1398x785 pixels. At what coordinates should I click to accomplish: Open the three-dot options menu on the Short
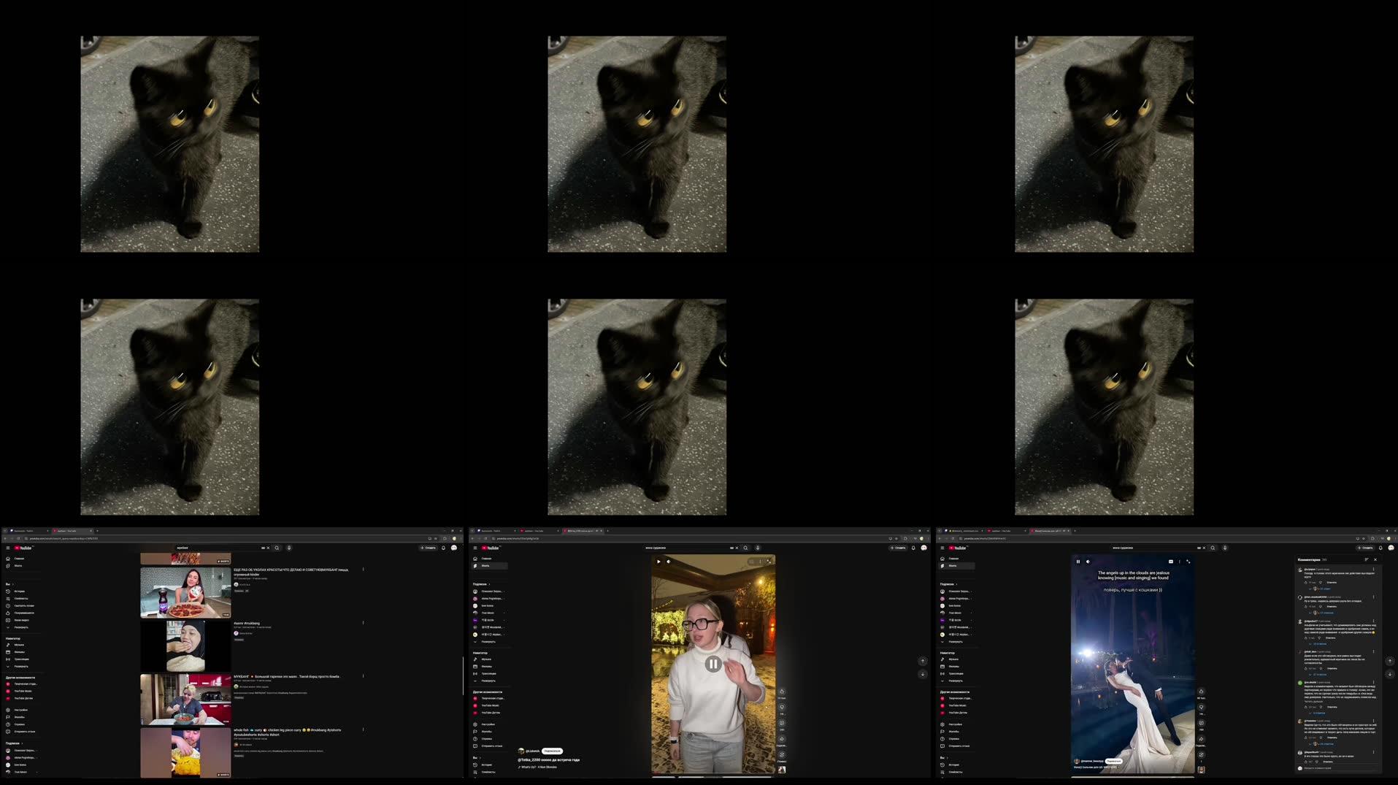1179,562
